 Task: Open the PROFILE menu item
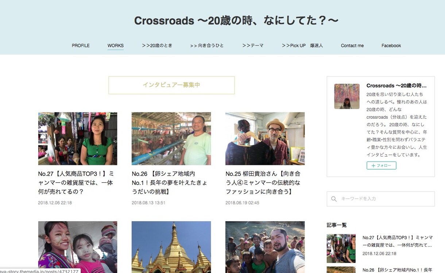tap(81, 45)
